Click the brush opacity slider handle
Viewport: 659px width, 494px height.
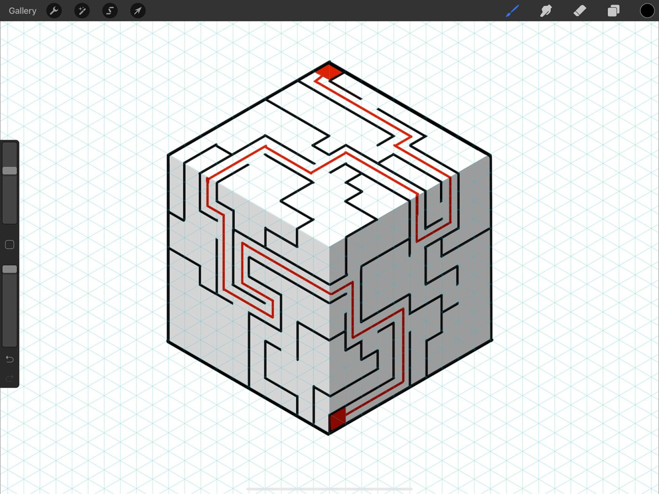click(x=9, y=269)
